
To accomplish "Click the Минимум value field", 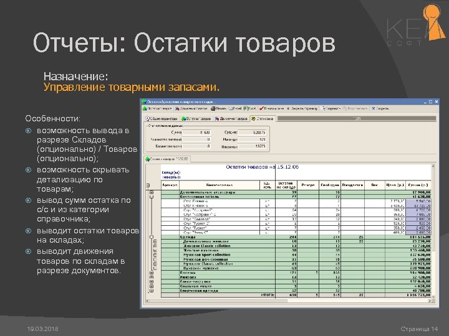I will pyautogui.click(x=253, y=139).
